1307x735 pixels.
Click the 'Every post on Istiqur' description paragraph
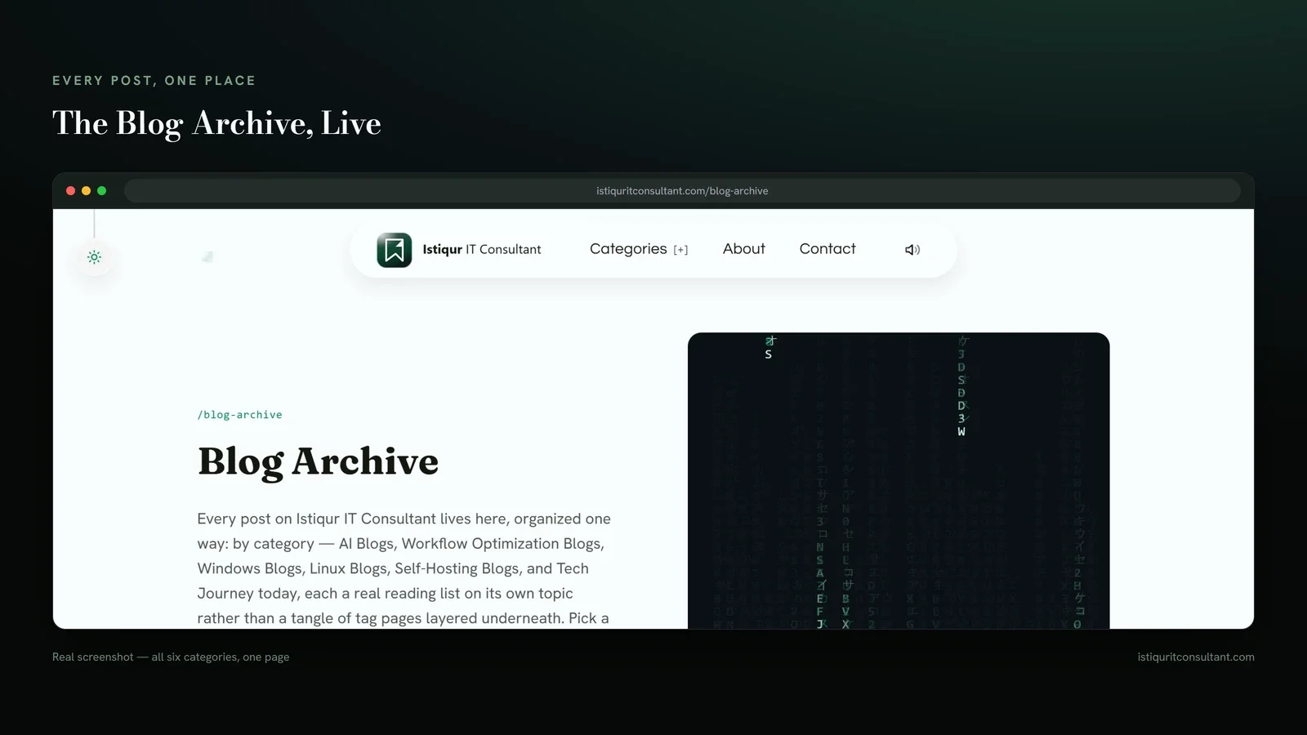click(404, 568)
